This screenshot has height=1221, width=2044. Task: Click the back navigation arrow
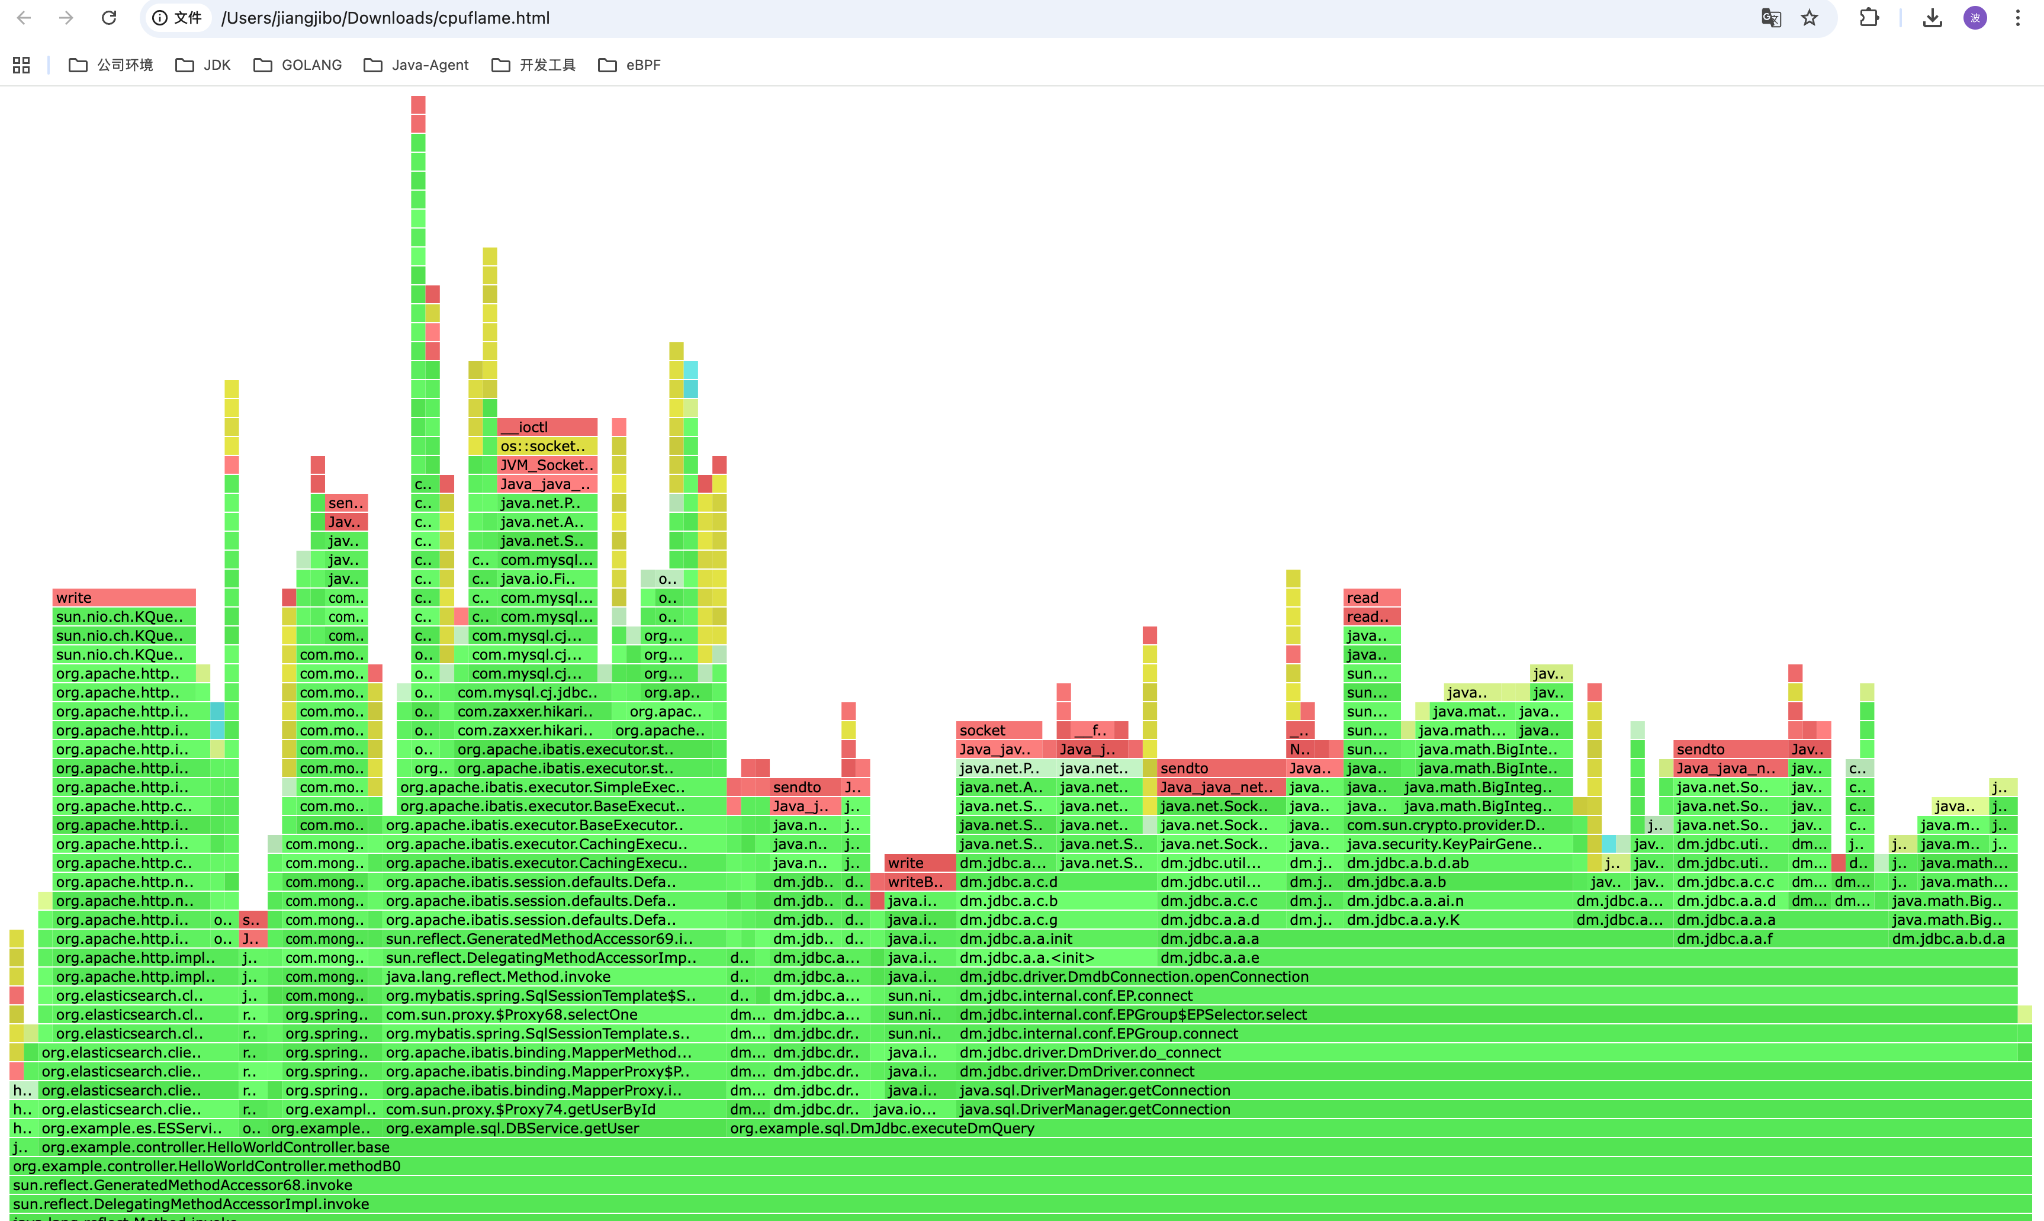click(24, 17)
